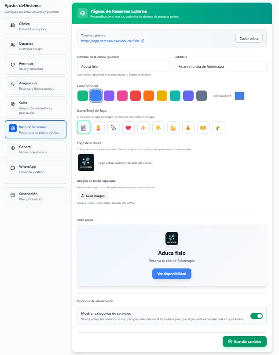Switch to WhatsApp connection settings

coord(36,169)
